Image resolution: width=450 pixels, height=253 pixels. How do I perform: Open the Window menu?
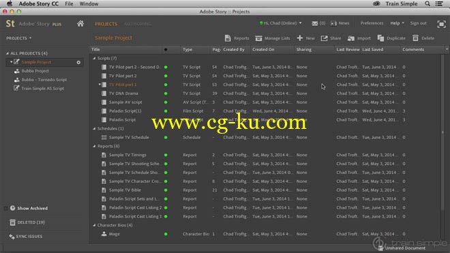coord(89,3)
